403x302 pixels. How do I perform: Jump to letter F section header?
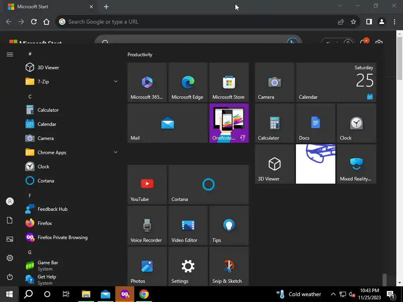[x=30, y=196]
